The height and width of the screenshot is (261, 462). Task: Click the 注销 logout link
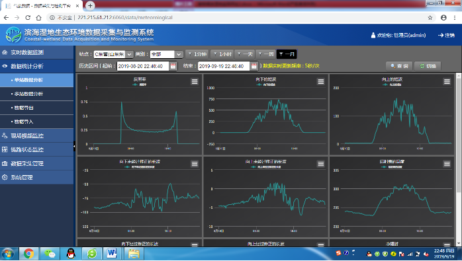click(x=446, y=35)
